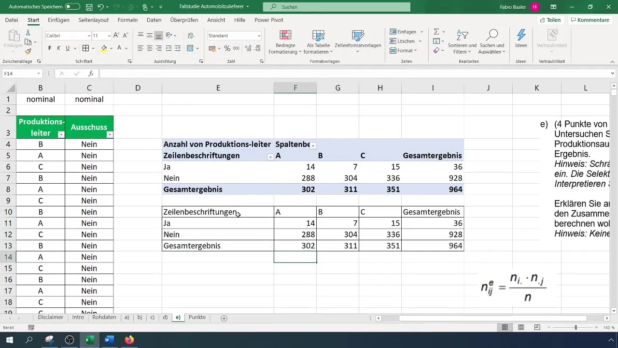Click the wrap text icon

click(190, 36)
